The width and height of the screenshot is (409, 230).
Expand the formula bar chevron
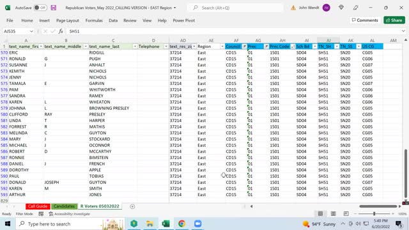click(403, 31)
